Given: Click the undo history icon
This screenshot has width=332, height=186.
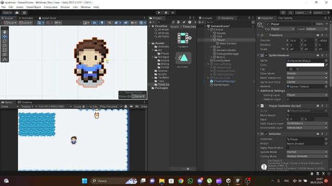Looking at the screenshot, I should (283, 12).
